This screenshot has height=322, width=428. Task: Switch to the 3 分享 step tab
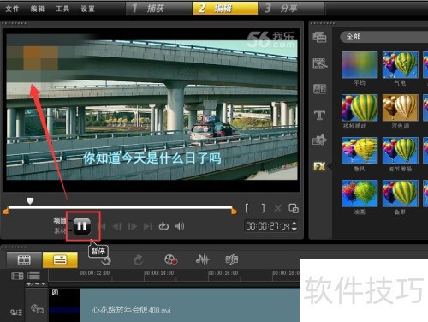tap(291, 8)
